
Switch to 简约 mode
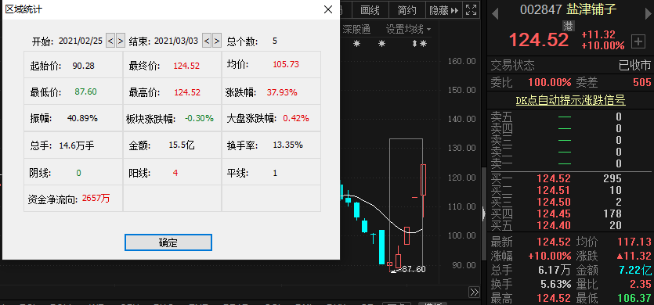tap(406, 9)
